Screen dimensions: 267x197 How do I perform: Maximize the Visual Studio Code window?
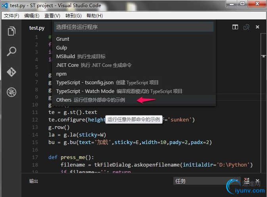tap(242, 4)
